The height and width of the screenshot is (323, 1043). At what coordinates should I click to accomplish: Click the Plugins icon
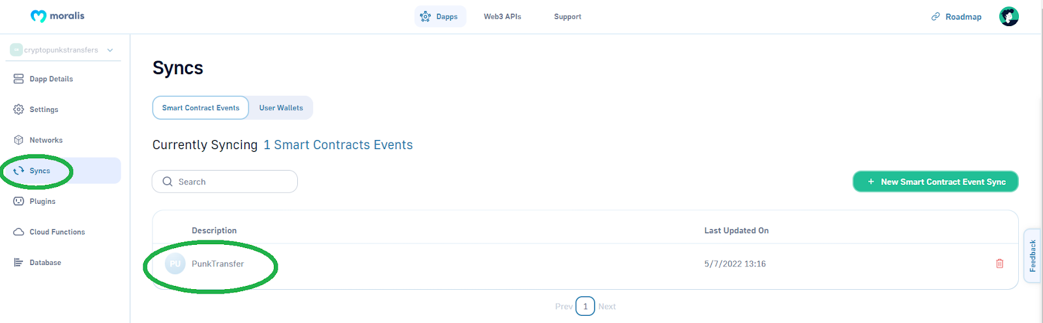(x=19, y=201)
